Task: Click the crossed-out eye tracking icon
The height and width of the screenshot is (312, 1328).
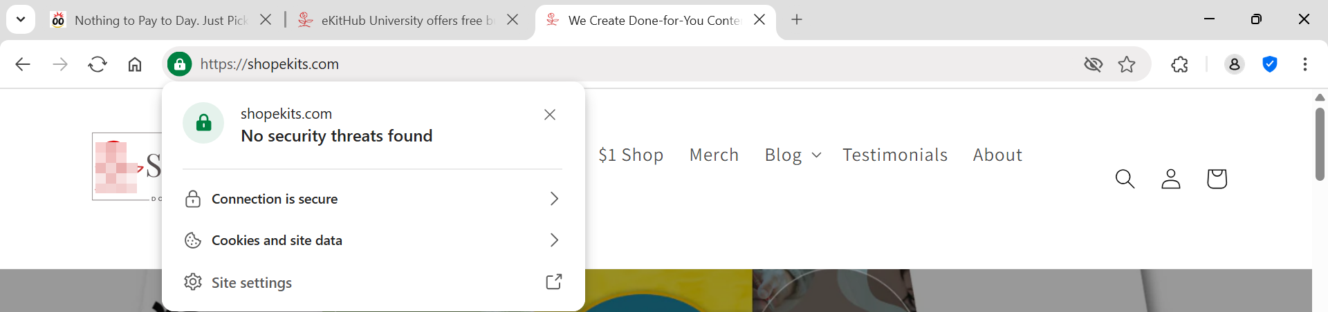Action: pyautogui.click(x=1093, y=64)
